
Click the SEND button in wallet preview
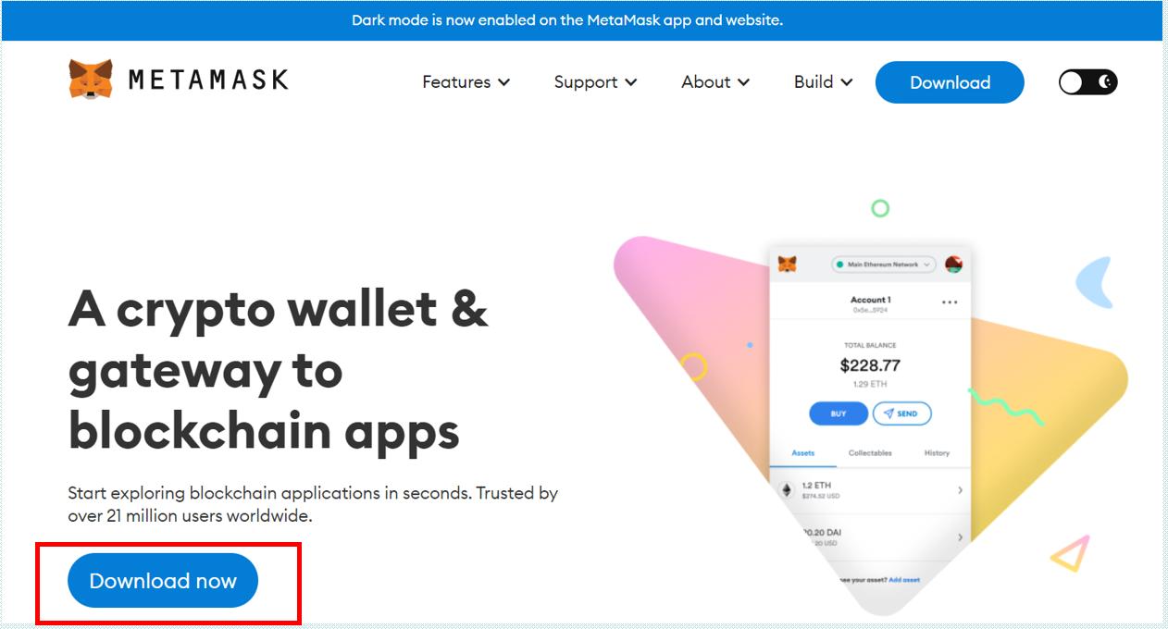(x=901, y=413)
